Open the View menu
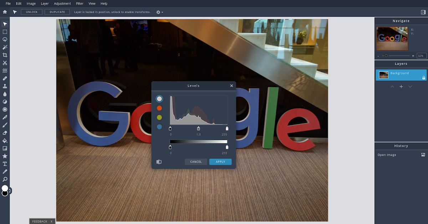The width and height of the screenshot is (428, 224). [x=92, y=4]
